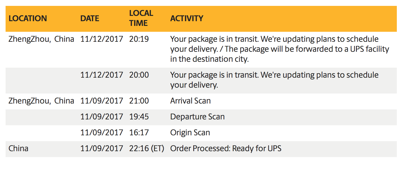Click the DATE column header
The width and height of the screenshot is (403, 170).
point(90,19)
